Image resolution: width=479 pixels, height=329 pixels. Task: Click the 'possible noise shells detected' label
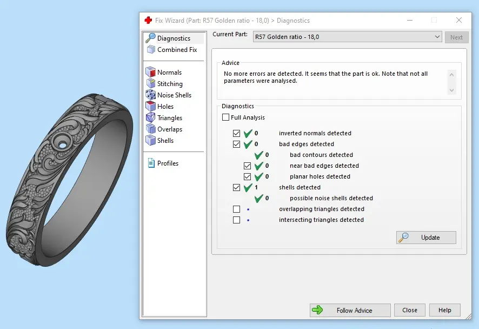click(331, 199)
